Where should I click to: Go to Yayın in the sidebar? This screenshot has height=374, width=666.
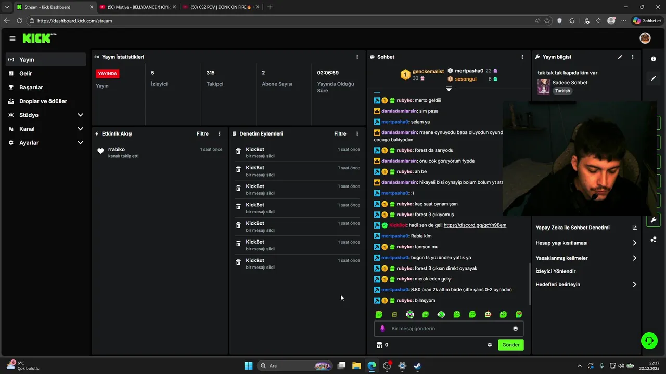point(46,60)
